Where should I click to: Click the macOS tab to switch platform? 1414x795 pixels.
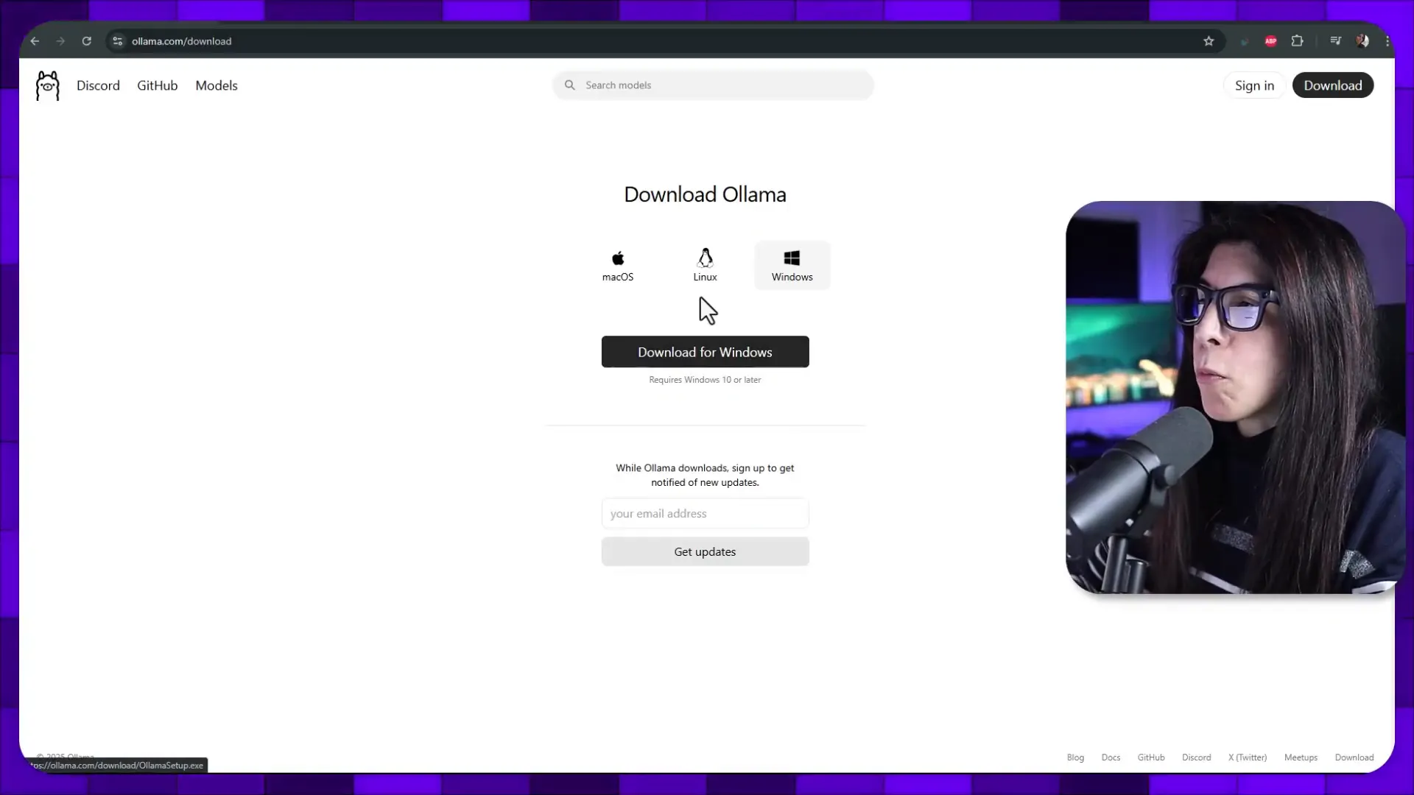point(618,265)
